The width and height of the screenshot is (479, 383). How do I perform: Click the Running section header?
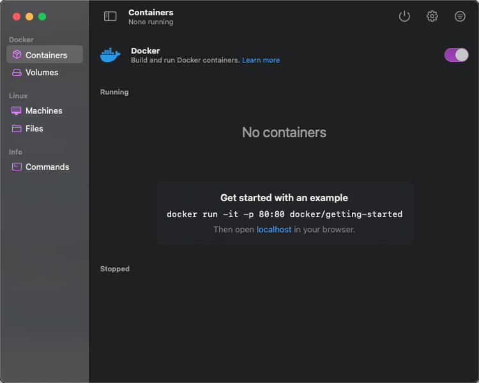[114, 92]
